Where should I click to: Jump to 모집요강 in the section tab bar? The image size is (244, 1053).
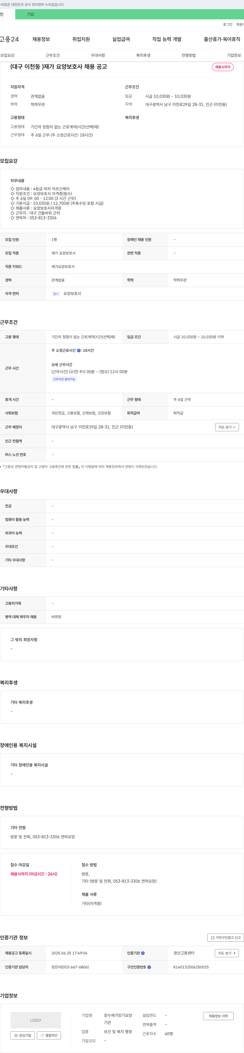(7, 55)
